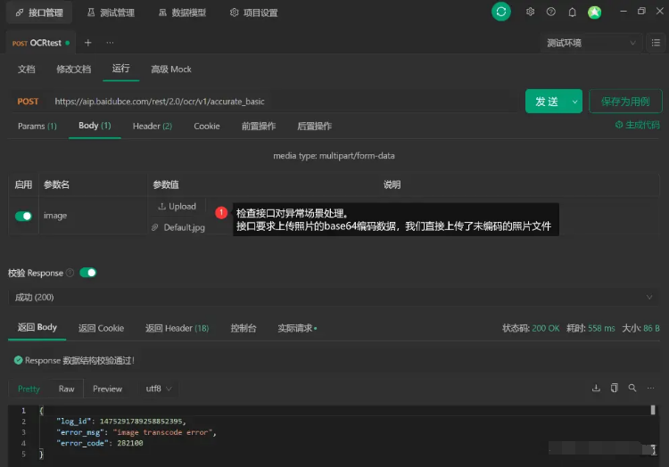Open the API management menu
Image resolution: width=669 pixels, height=467 pixels.
[x=39, y=12]
